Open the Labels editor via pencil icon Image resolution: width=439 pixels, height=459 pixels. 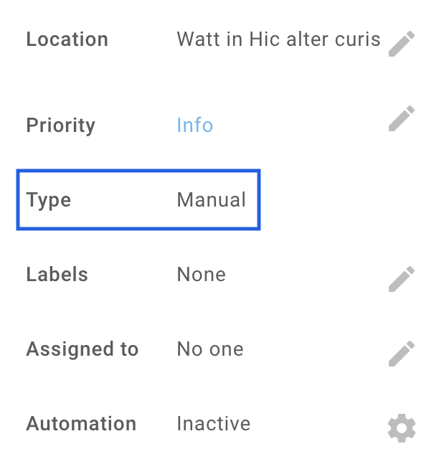click(x=402, y=279)
